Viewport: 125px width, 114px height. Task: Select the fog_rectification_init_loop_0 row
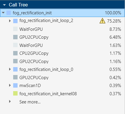coord(62,69)
